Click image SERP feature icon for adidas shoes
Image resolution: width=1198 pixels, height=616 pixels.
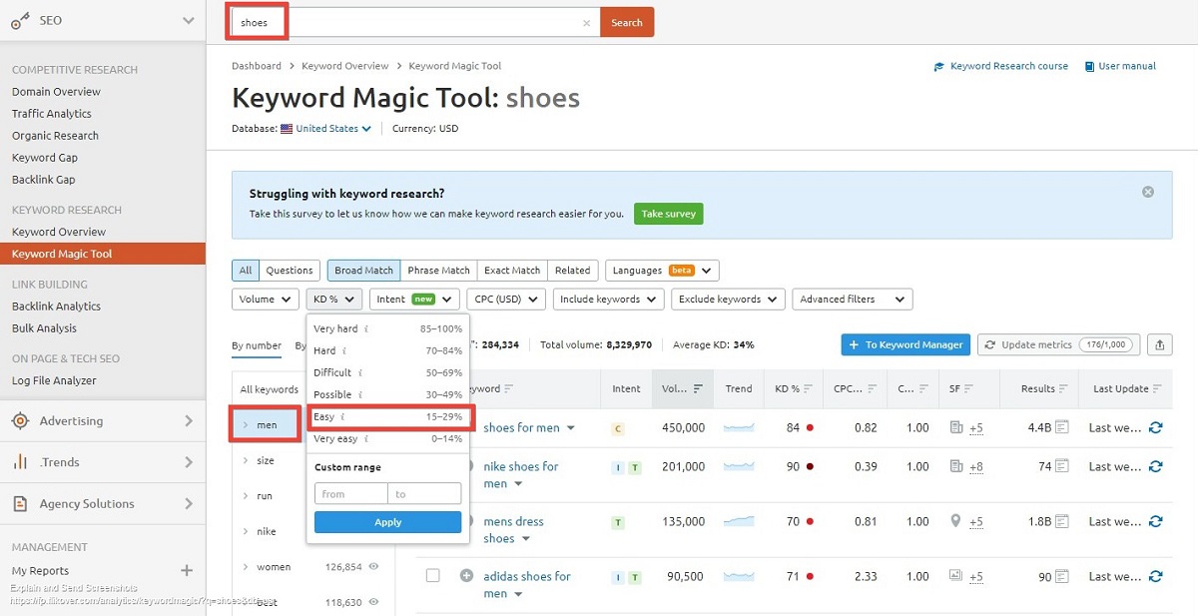[955, 576]
